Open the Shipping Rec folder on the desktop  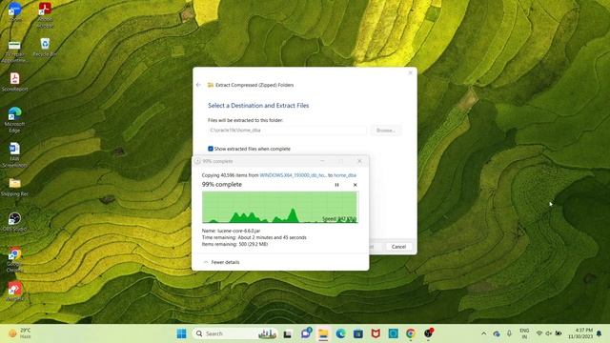[15, 187]
